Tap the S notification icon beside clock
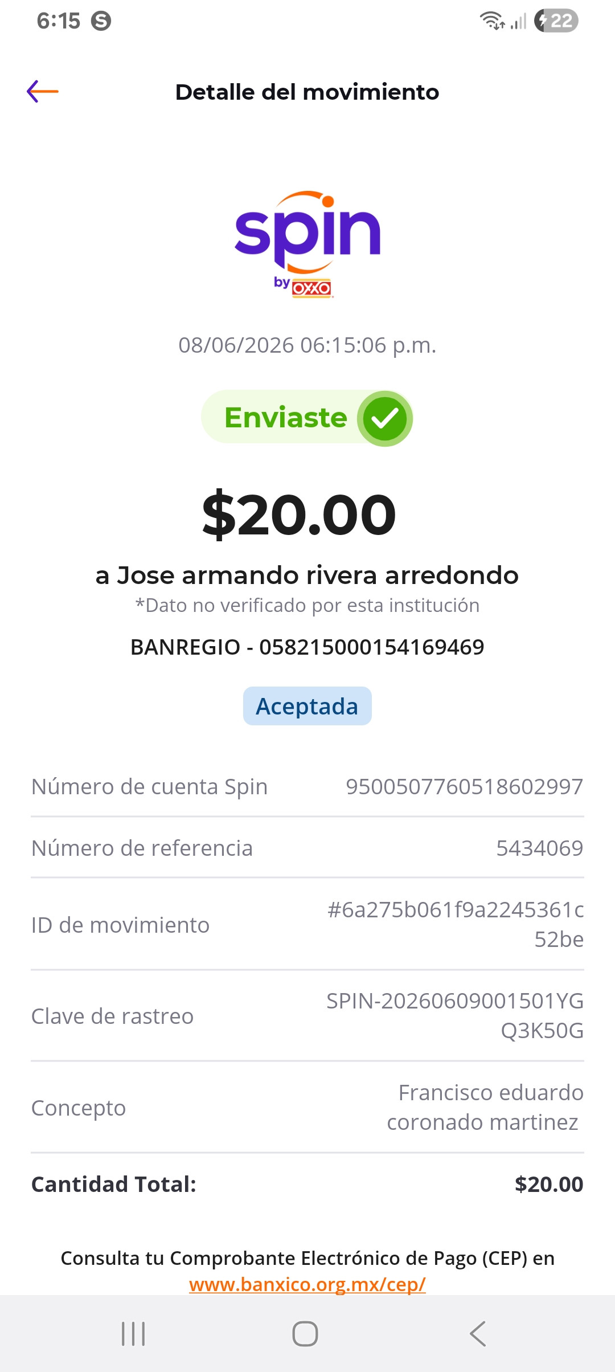The width and height of the screenshot is (615, 1372). coord(101,21)
